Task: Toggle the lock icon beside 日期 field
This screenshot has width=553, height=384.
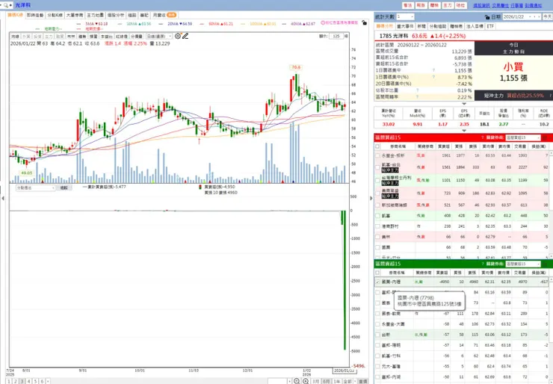Action: coord(487,17)
